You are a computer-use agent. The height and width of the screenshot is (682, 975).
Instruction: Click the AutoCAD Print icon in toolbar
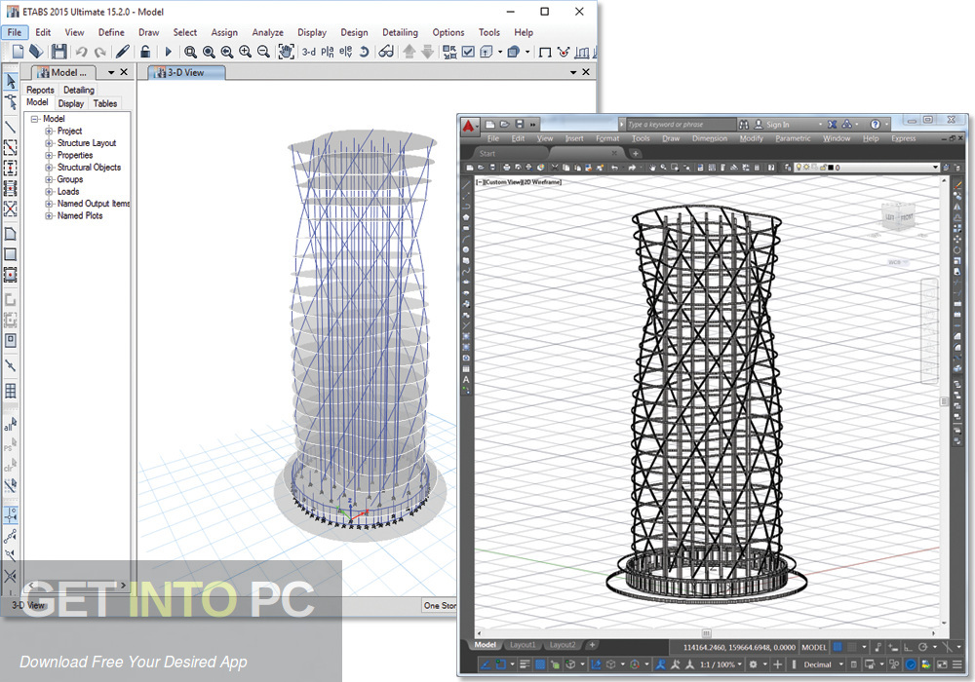tap(506, 167)
